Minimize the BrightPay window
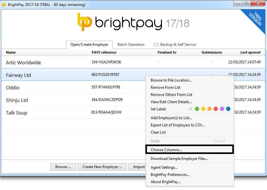Screen dimensions: 267x190 click(238, 3)
